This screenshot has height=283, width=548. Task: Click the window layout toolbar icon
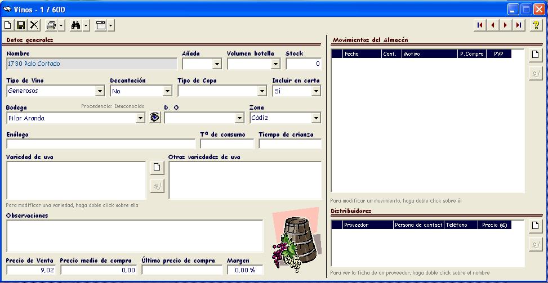tap(101, 25)
